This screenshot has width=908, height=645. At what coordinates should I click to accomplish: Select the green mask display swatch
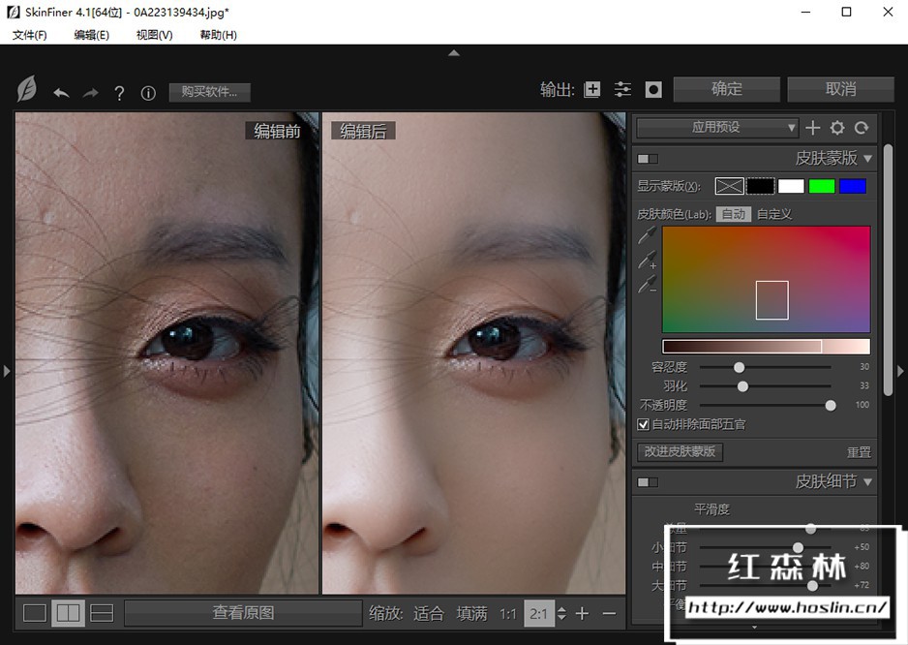[822, 186]
